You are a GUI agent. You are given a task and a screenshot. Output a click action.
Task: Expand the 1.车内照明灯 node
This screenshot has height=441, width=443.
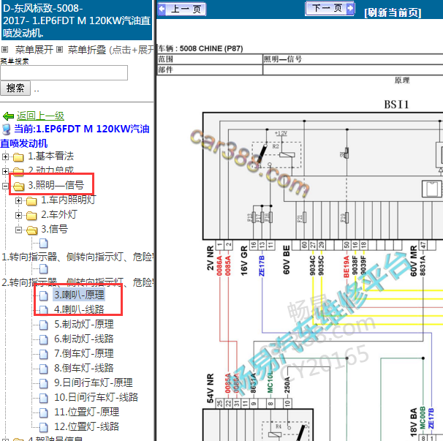[x=19, y=200]
